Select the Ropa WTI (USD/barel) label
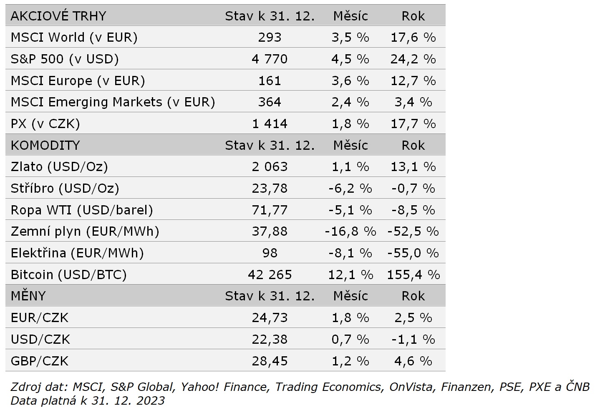This screenshot has width=600, height=413. [x=82, y=210]
